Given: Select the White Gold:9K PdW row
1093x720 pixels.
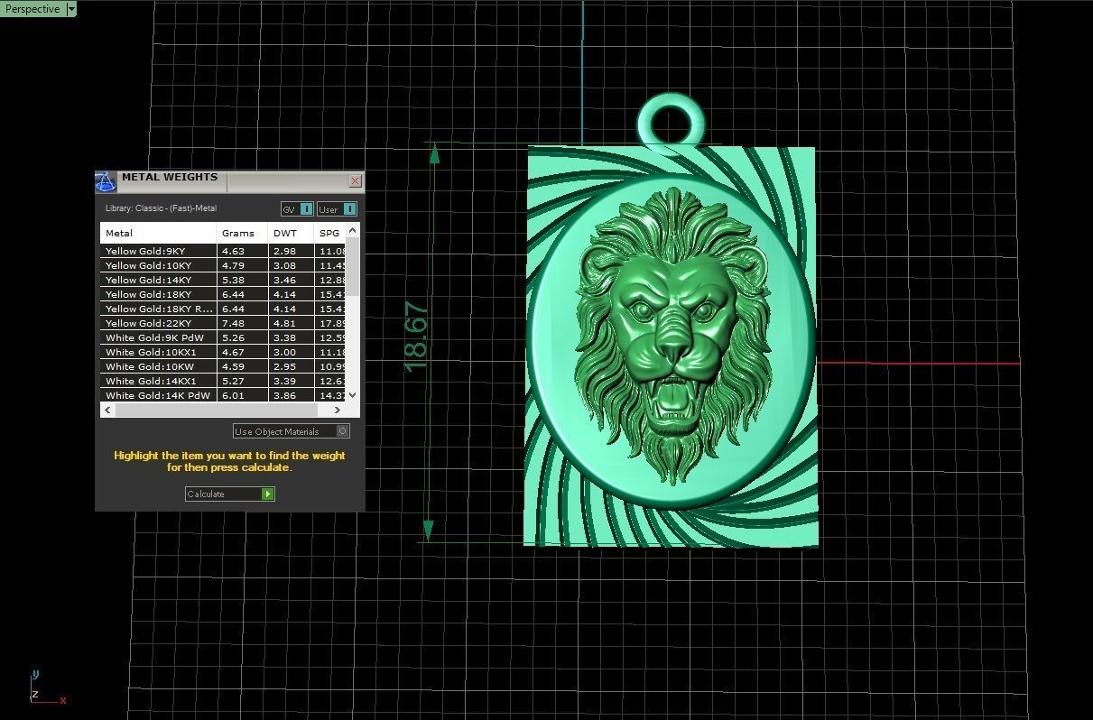Looking at the screenshot, I should click(x=223, y=337).
